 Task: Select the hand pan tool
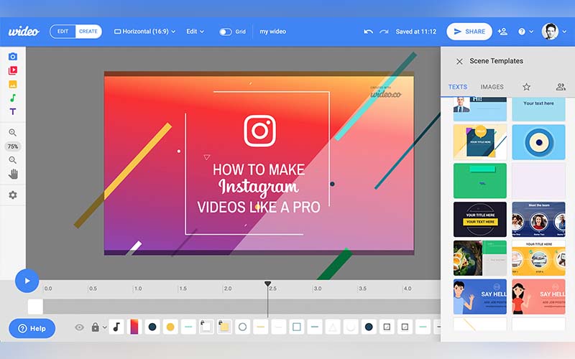[x=13, y=174]
